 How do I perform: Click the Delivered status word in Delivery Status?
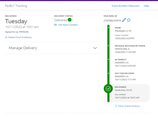61,20
